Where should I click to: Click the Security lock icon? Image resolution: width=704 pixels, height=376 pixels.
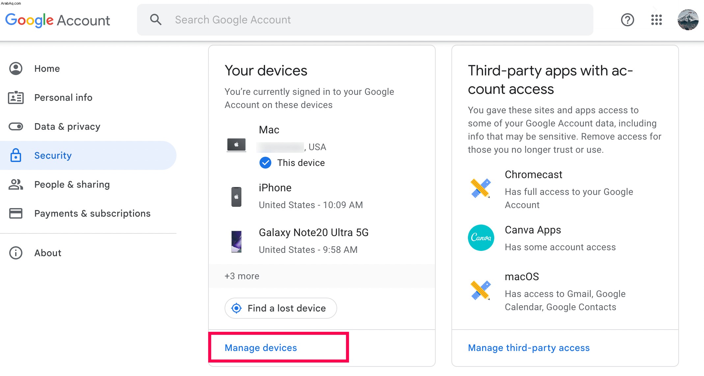16,155
